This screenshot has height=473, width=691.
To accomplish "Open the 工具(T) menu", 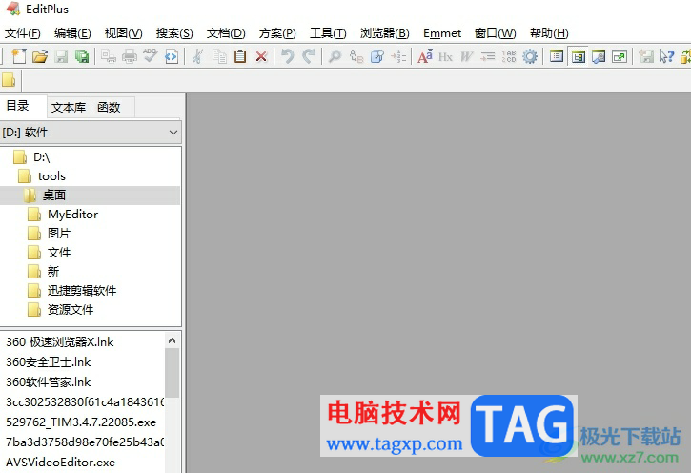I will [328, 33].
